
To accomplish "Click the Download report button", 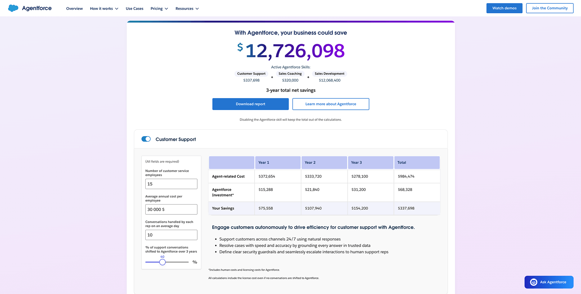I will (251, 104).
